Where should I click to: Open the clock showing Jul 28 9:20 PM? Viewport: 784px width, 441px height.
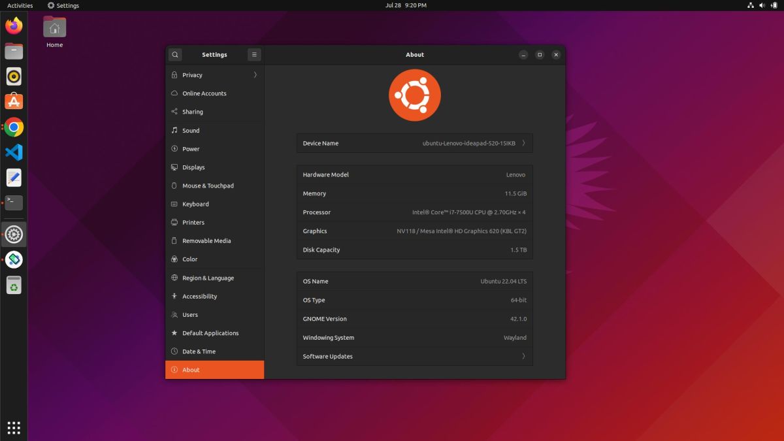[x=406, y=5]
